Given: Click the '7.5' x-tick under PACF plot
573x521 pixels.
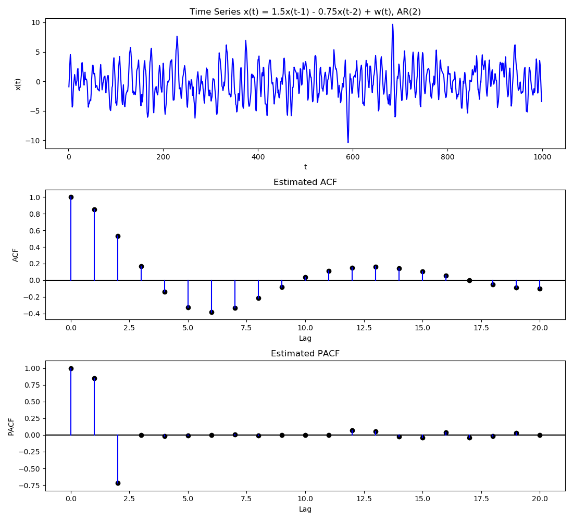Looking at the screenshot, I should pos(246,499).
